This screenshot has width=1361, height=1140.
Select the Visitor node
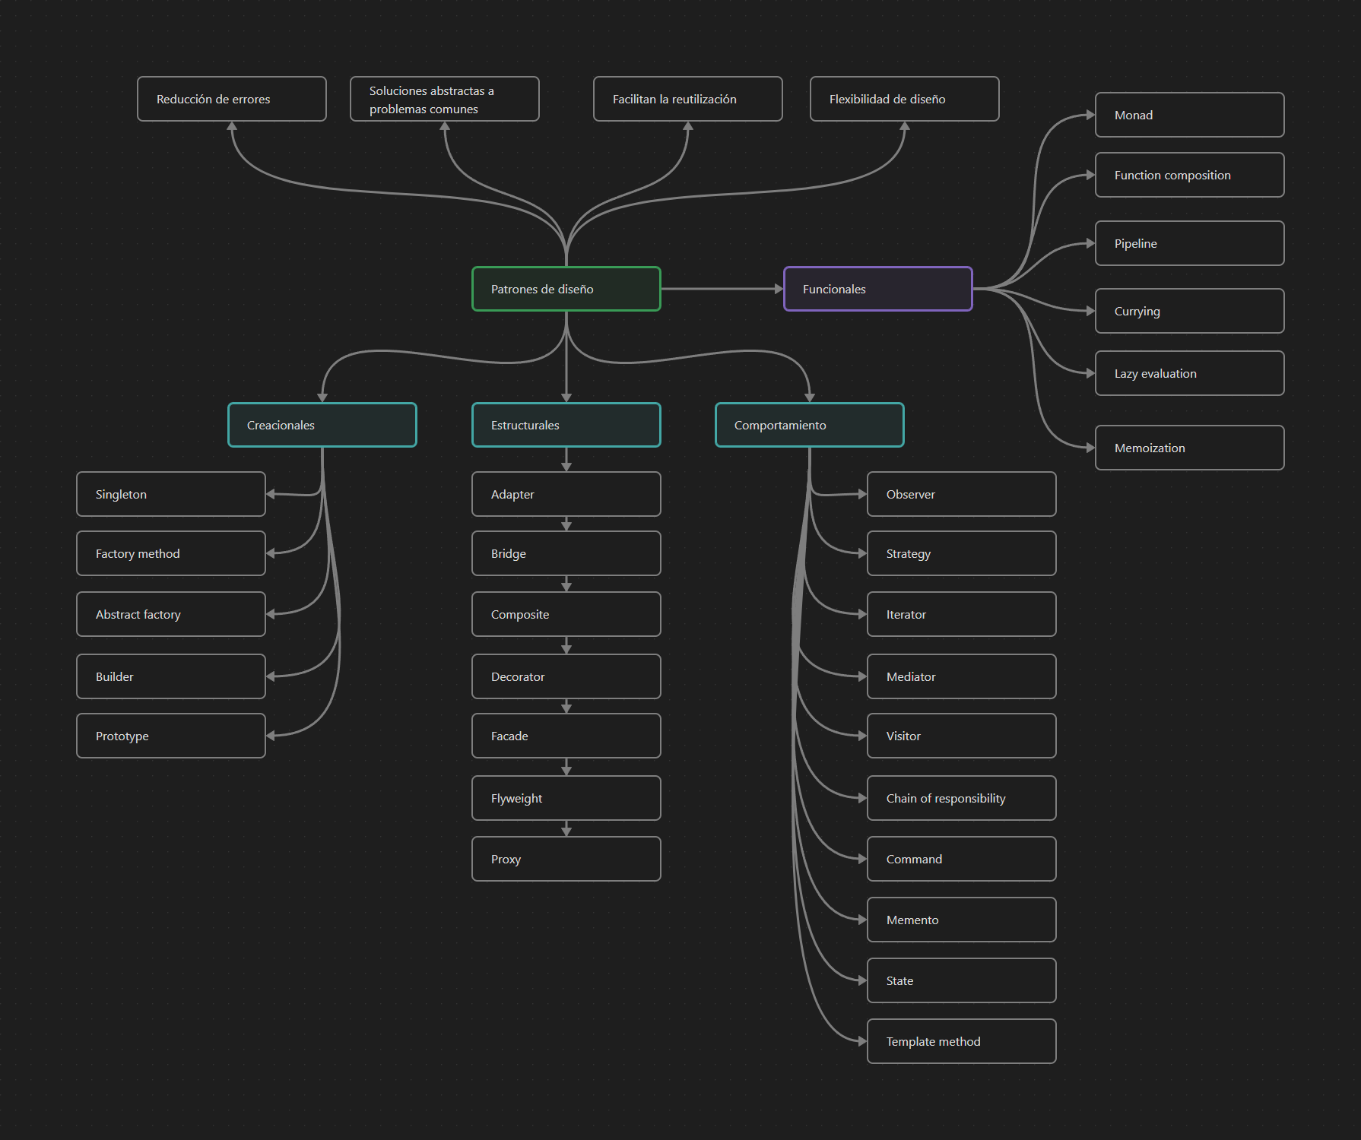962,736
